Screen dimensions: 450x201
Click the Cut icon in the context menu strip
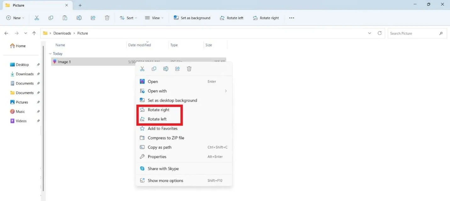pyautogui.click(x=142, y=69)
